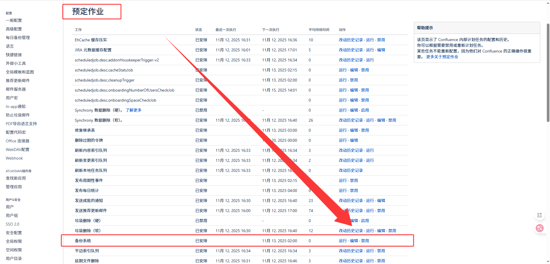
Task: Run the 删除过期的令牌 job
Action: 342,140
